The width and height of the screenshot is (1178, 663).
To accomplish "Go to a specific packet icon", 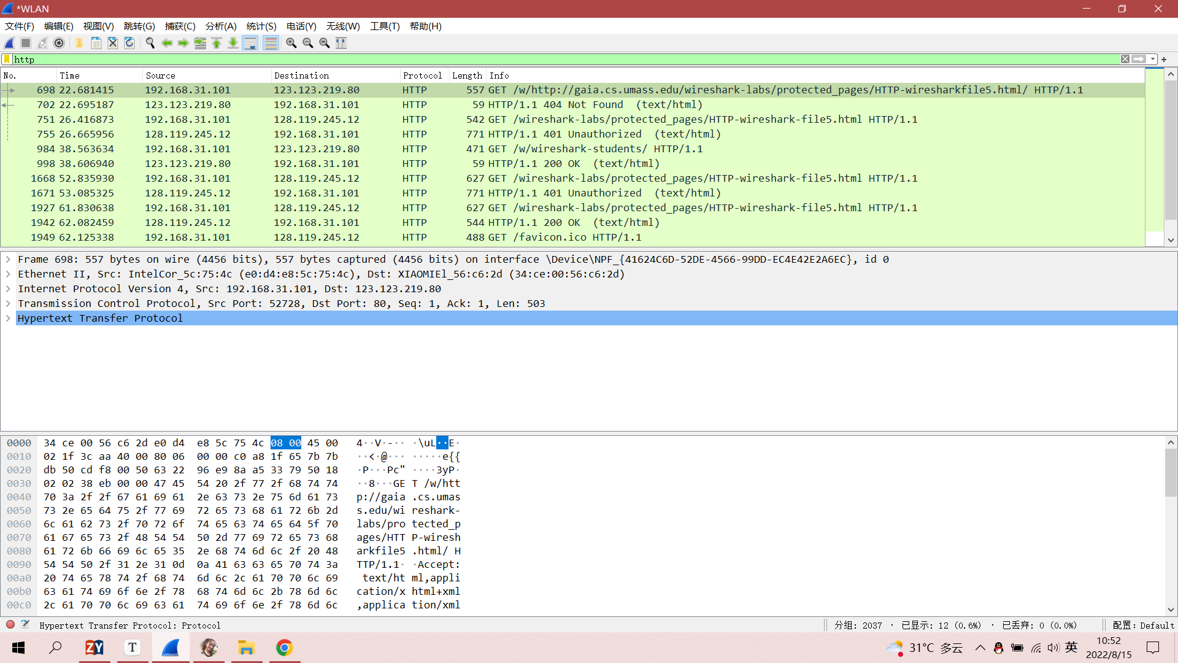I will (x=200, y=43).
